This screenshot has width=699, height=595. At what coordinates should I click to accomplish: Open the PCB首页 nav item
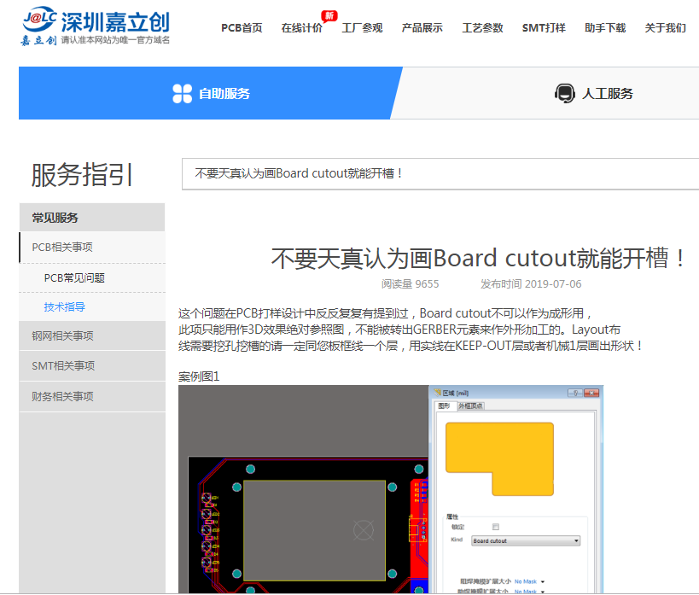point(242,28)
